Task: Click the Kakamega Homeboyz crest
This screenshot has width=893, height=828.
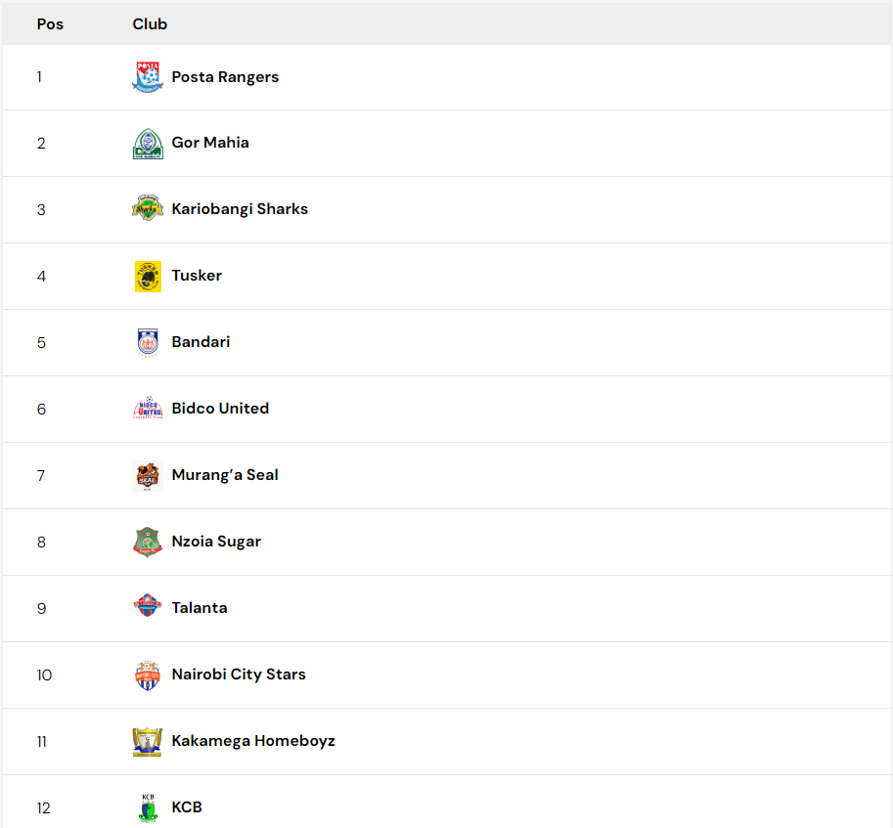Action: [x=148, y=742]
